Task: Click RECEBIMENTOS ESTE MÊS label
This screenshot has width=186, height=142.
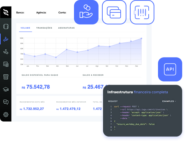Action: click(x=32, y=102)
